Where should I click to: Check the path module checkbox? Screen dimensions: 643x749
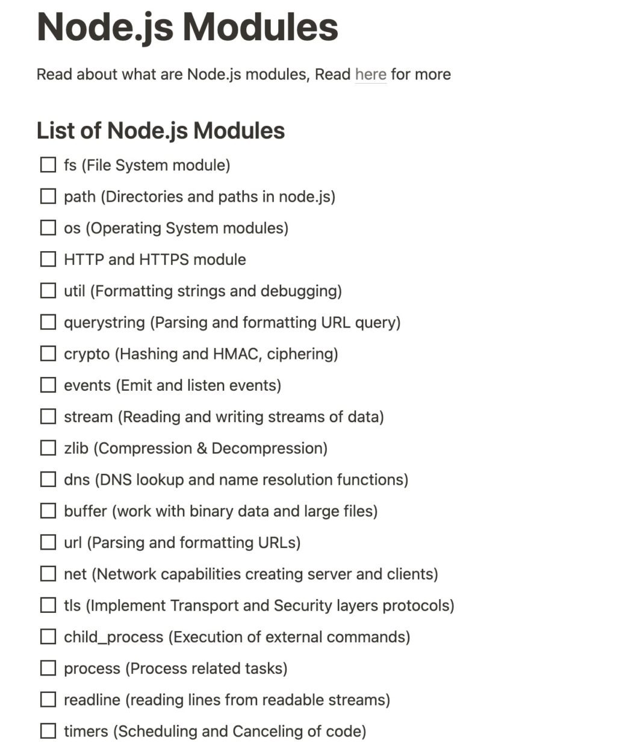48,196
